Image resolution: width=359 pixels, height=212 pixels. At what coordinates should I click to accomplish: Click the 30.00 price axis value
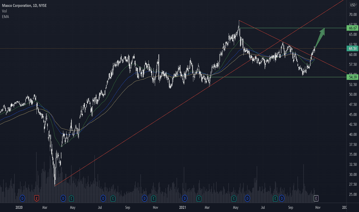353,174
